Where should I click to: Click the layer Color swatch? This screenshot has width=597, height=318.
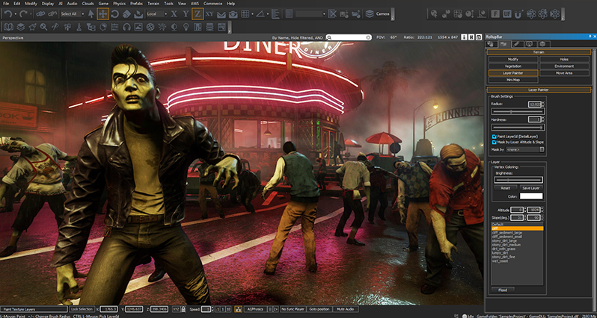coord(532,196)
